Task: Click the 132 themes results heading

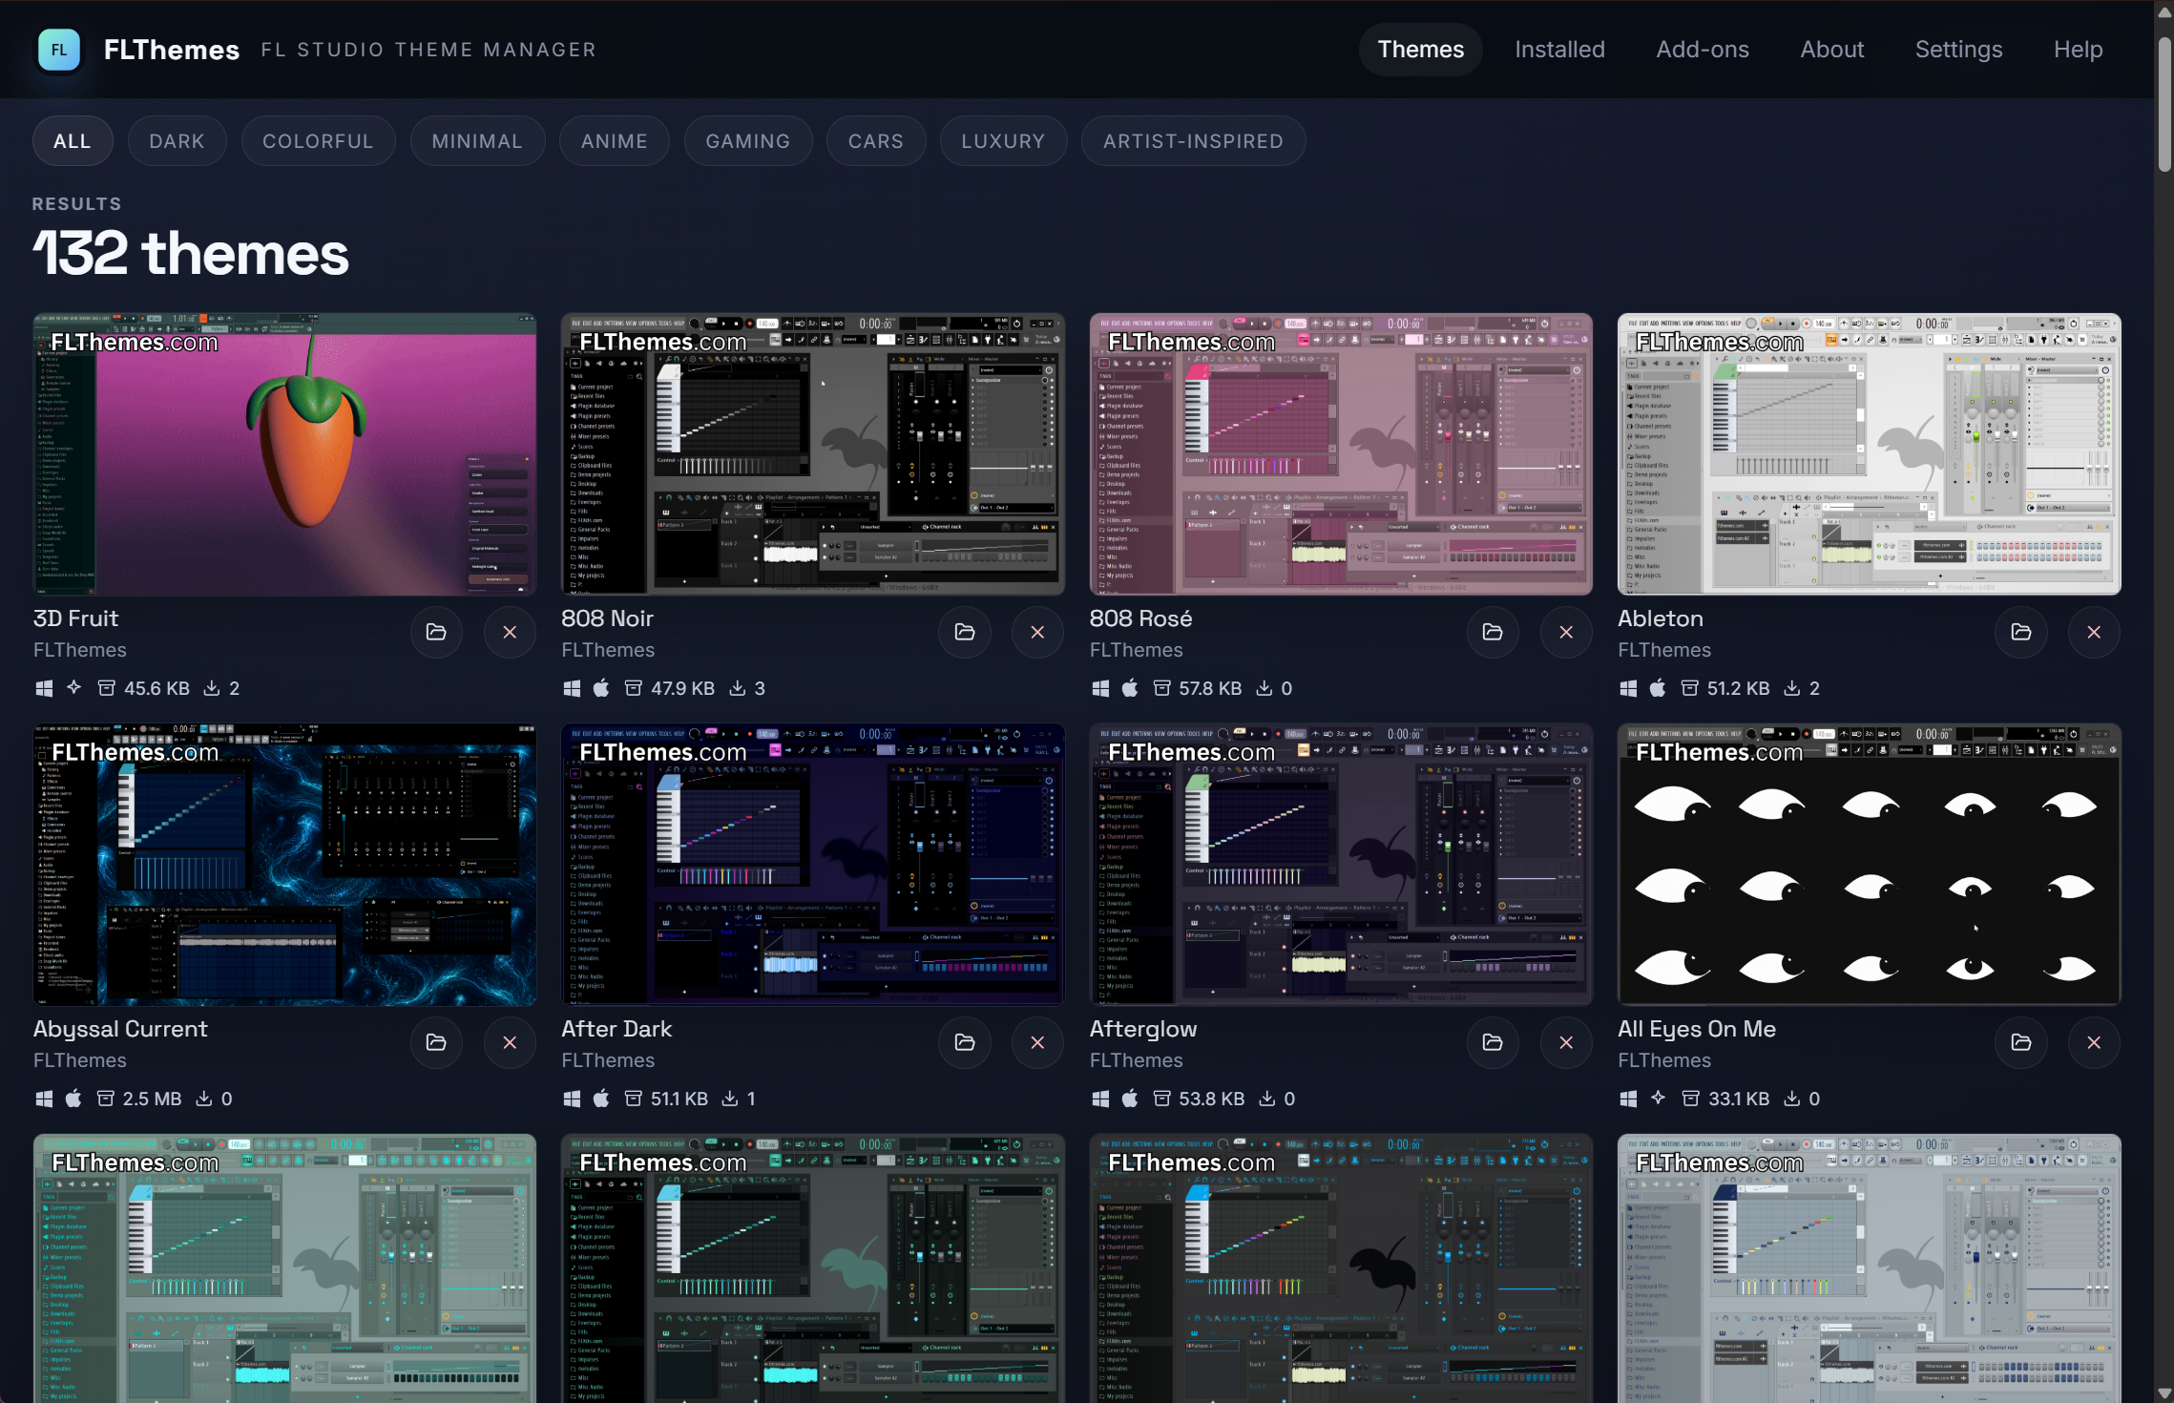Action: point(191,254)
